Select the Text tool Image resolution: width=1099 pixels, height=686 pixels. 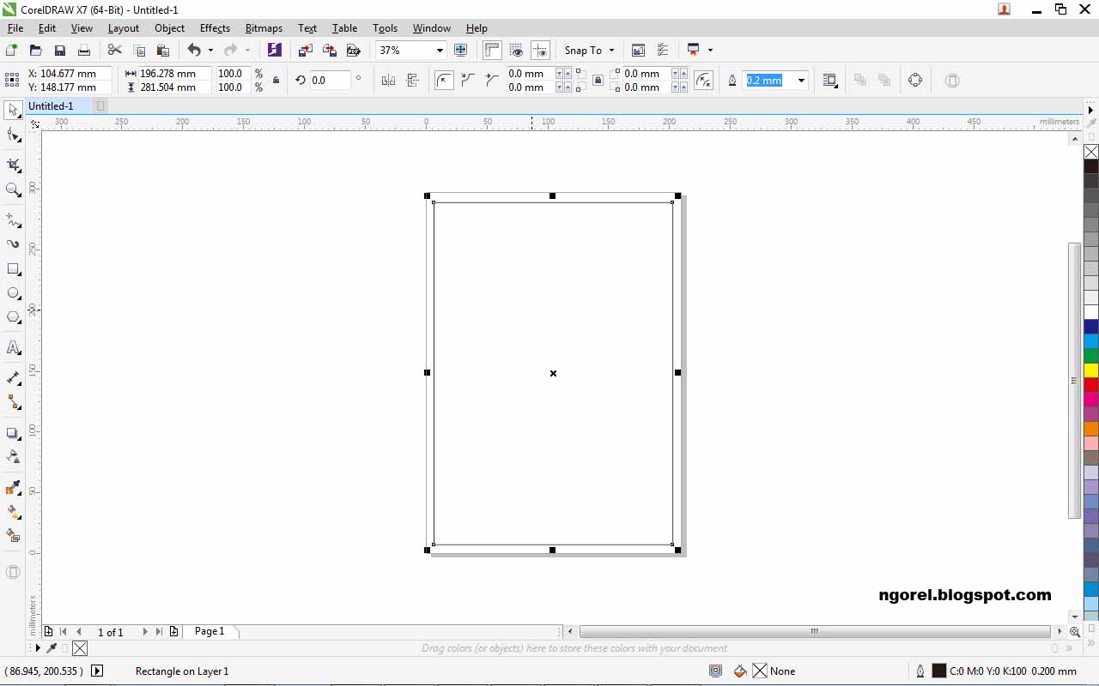13,347
